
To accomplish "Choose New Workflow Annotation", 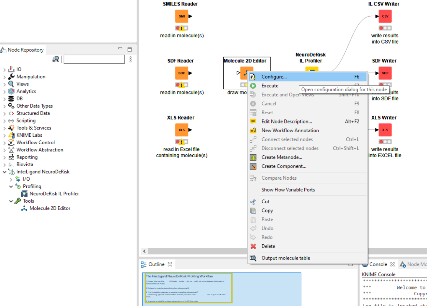I will (x=308, y=130).
